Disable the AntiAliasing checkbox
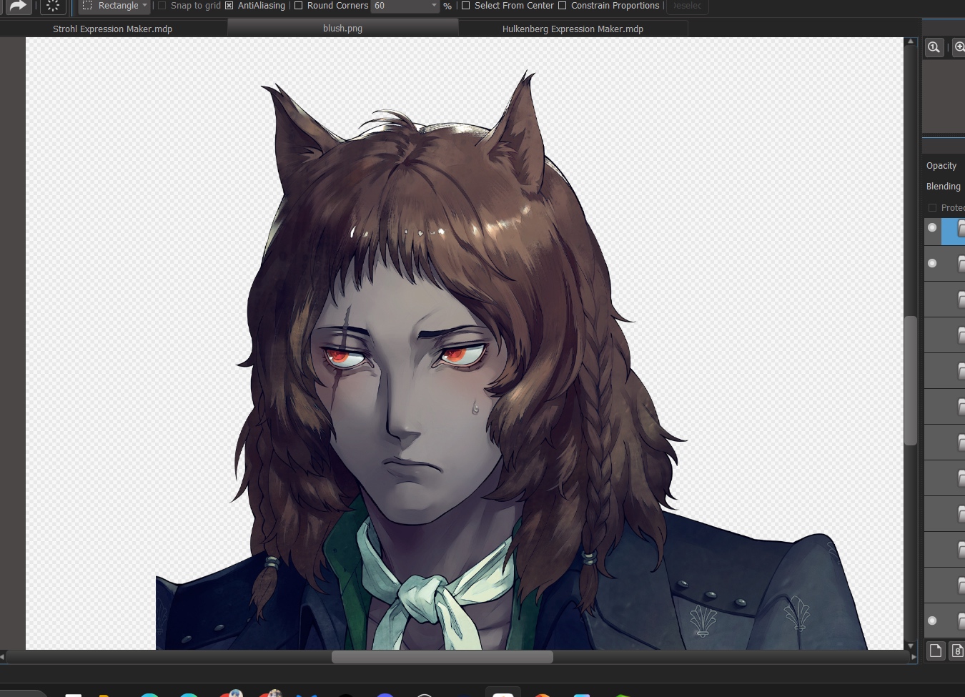 pyautogui.click(x=229, y=6)
